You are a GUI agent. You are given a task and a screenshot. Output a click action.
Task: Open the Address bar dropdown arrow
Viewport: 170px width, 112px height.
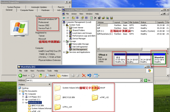coord(141,80)
